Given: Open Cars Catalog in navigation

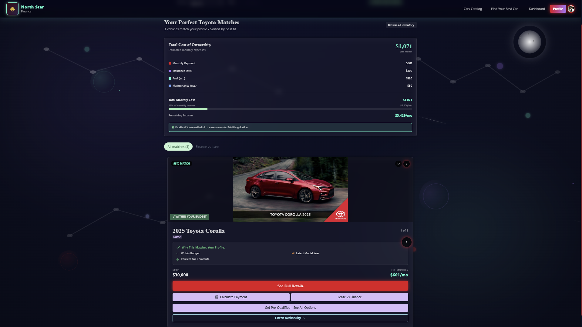Looking at the screenshot, I should [x=473, y=9].
